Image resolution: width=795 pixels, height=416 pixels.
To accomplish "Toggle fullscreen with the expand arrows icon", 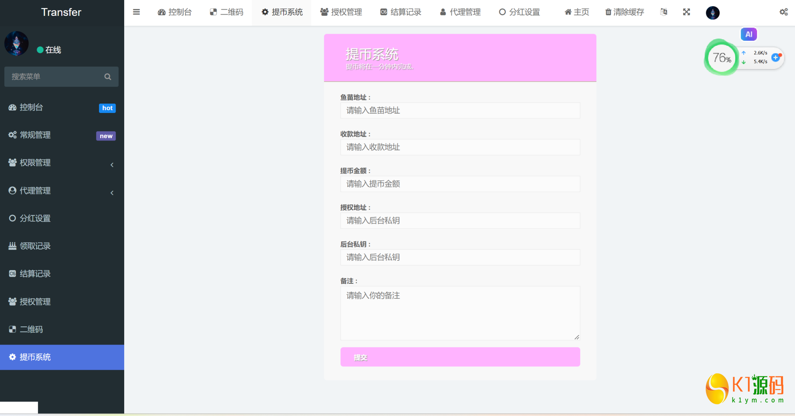I will pos(686,12).
